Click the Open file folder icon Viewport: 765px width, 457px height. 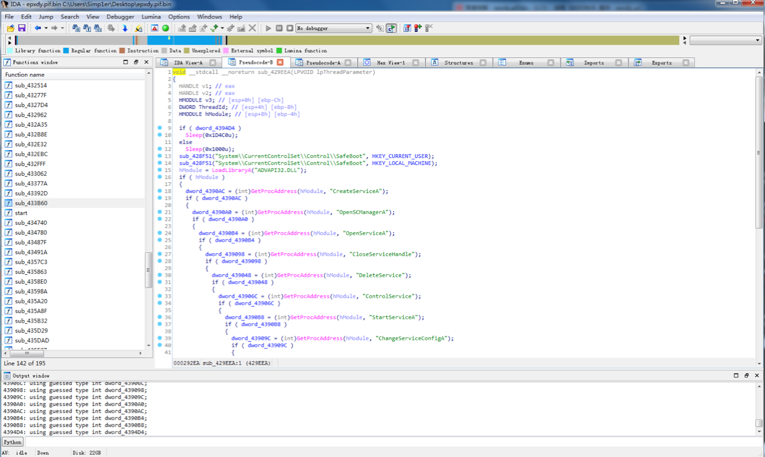[x=11, y=28]
